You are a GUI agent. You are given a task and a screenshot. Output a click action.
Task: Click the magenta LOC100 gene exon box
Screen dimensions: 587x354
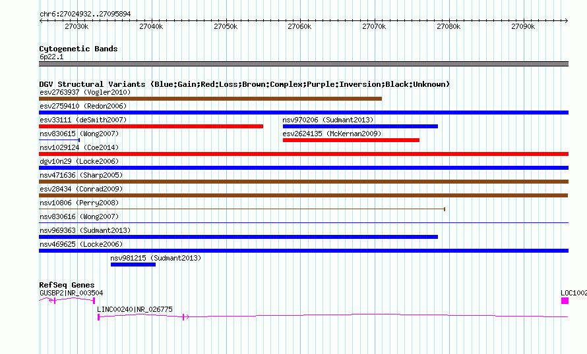565,301
